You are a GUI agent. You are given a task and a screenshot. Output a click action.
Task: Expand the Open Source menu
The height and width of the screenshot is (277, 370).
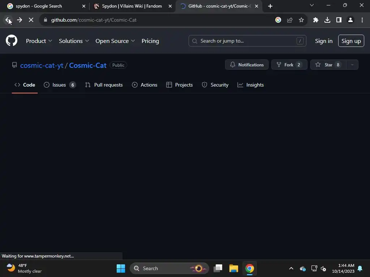[115, 41]
